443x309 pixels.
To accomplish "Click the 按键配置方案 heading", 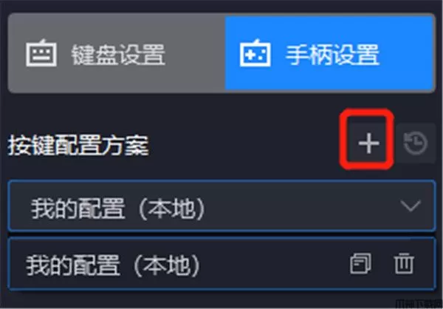I will [78, 145].
